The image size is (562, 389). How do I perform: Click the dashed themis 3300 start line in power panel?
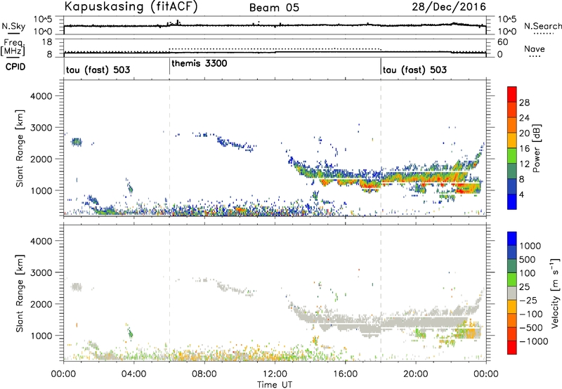tap(169, 148)
